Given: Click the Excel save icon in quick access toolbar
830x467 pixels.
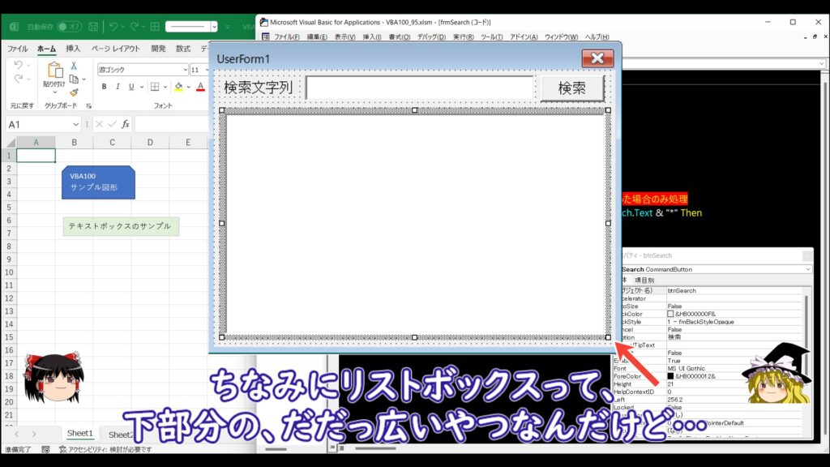Looking at the screenshot, I should 93,27.
